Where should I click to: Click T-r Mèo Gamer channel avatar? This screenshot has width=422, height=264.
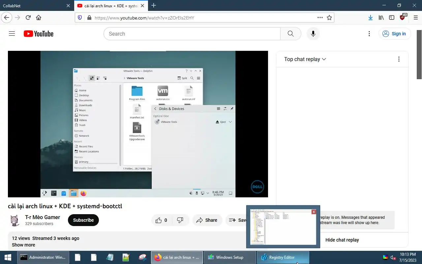point(15,220)
